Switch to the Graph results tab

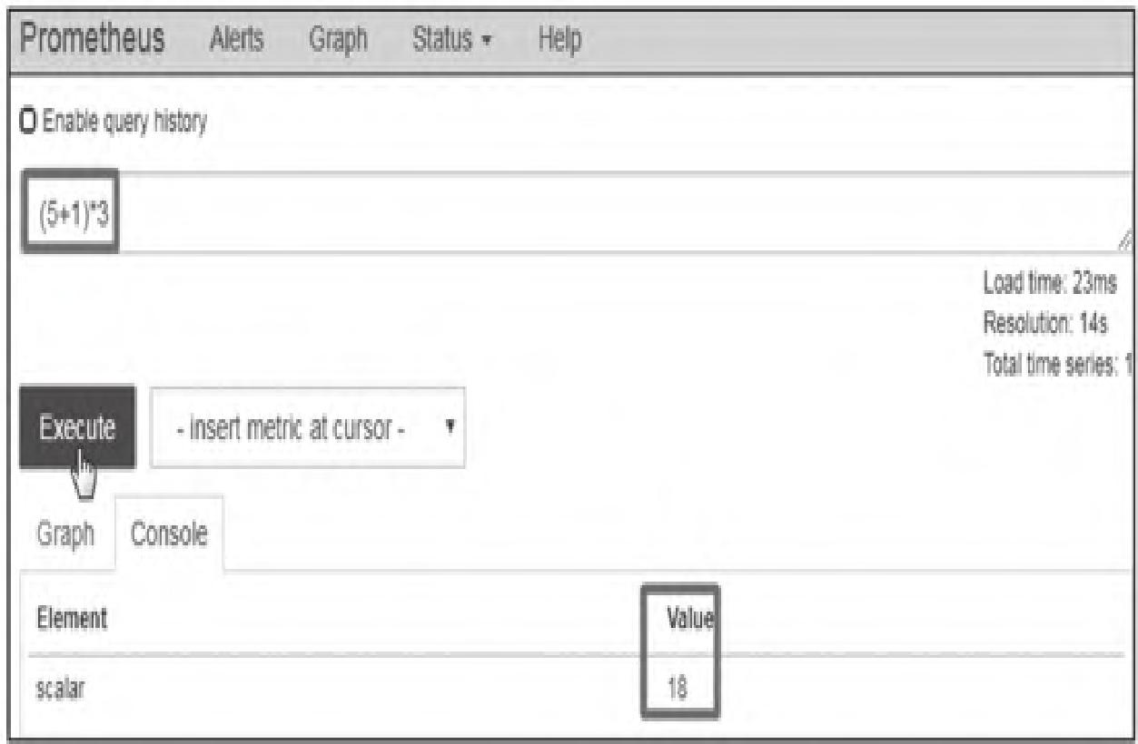point(66,534)
